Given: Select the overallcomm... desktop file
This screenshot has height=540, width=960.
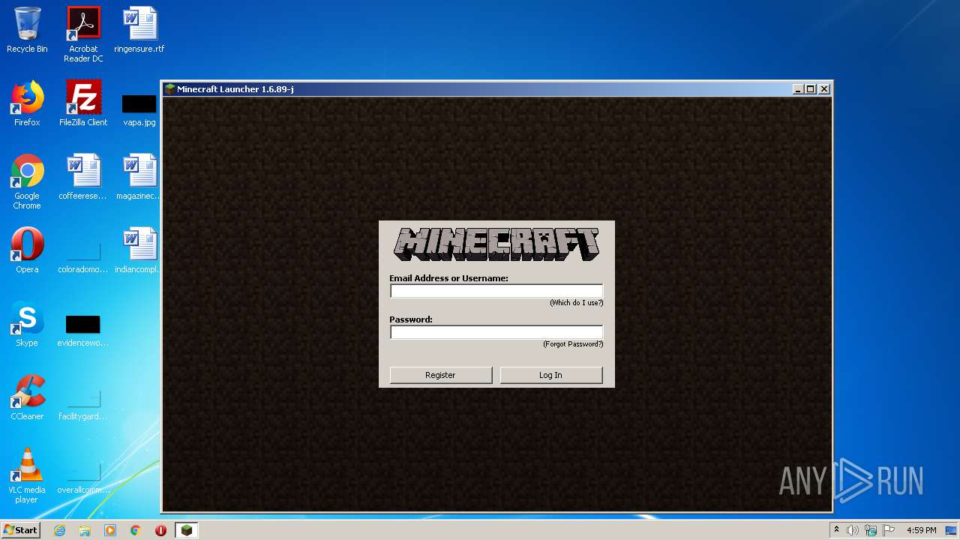Looking at the screenshot, I should click(83, 477).
